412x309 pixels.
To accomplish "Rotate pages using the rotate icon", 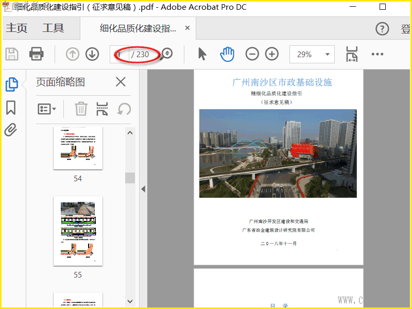I will click(124, 109).
